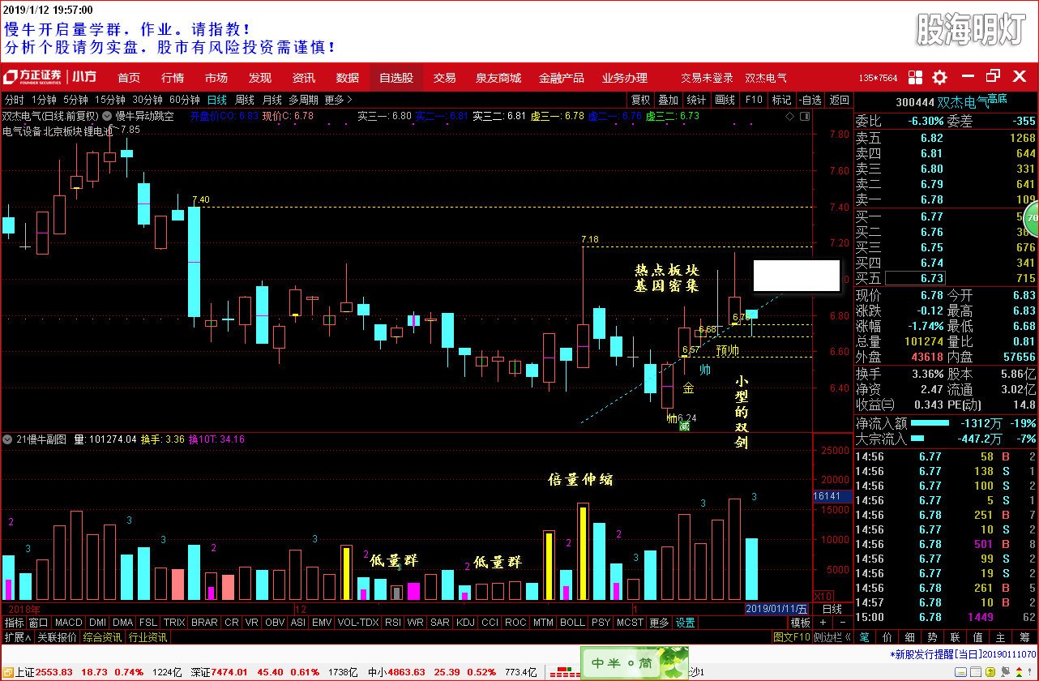Open the 关联报价 tab
The width and height of the screenshot is (1039, 681).
(x=57, y=637)
